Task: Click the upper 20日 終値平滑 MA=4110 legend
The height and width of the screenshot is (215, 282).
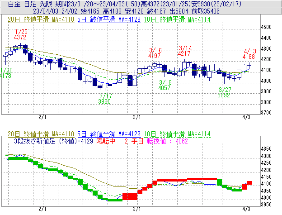Action: [41, 19]
